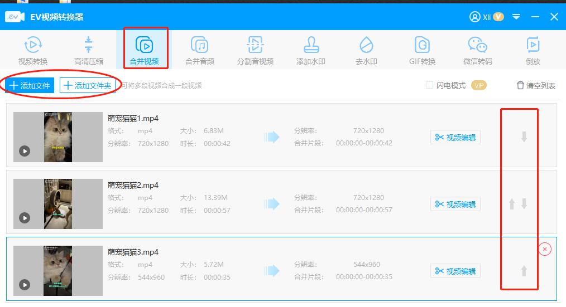Open the 微信转码 tool
This screenshot has width=566, height=307.
coord(478,51)
